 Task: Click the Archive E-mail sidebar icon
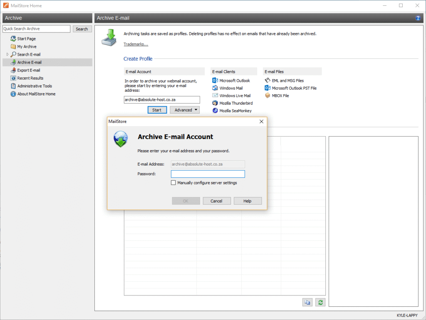[13, 62]
